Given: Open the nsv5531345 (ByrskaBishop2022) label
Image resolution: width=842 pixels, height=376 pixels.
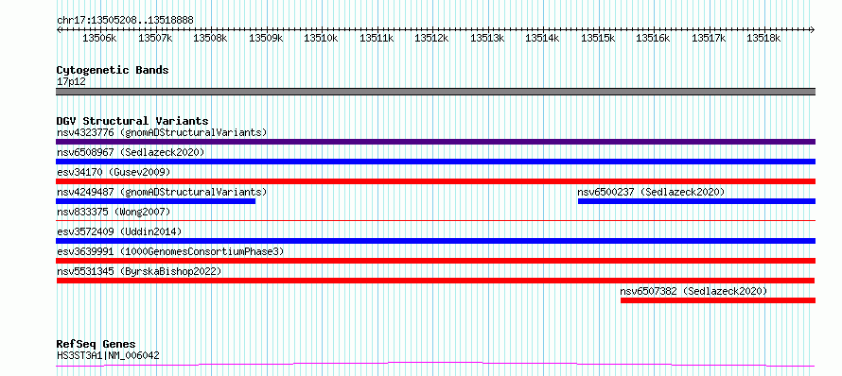Looking at the screenshot, I should [139, 271].
